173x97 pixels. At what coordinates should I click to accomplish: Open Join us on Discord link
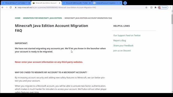pos(122,51)
